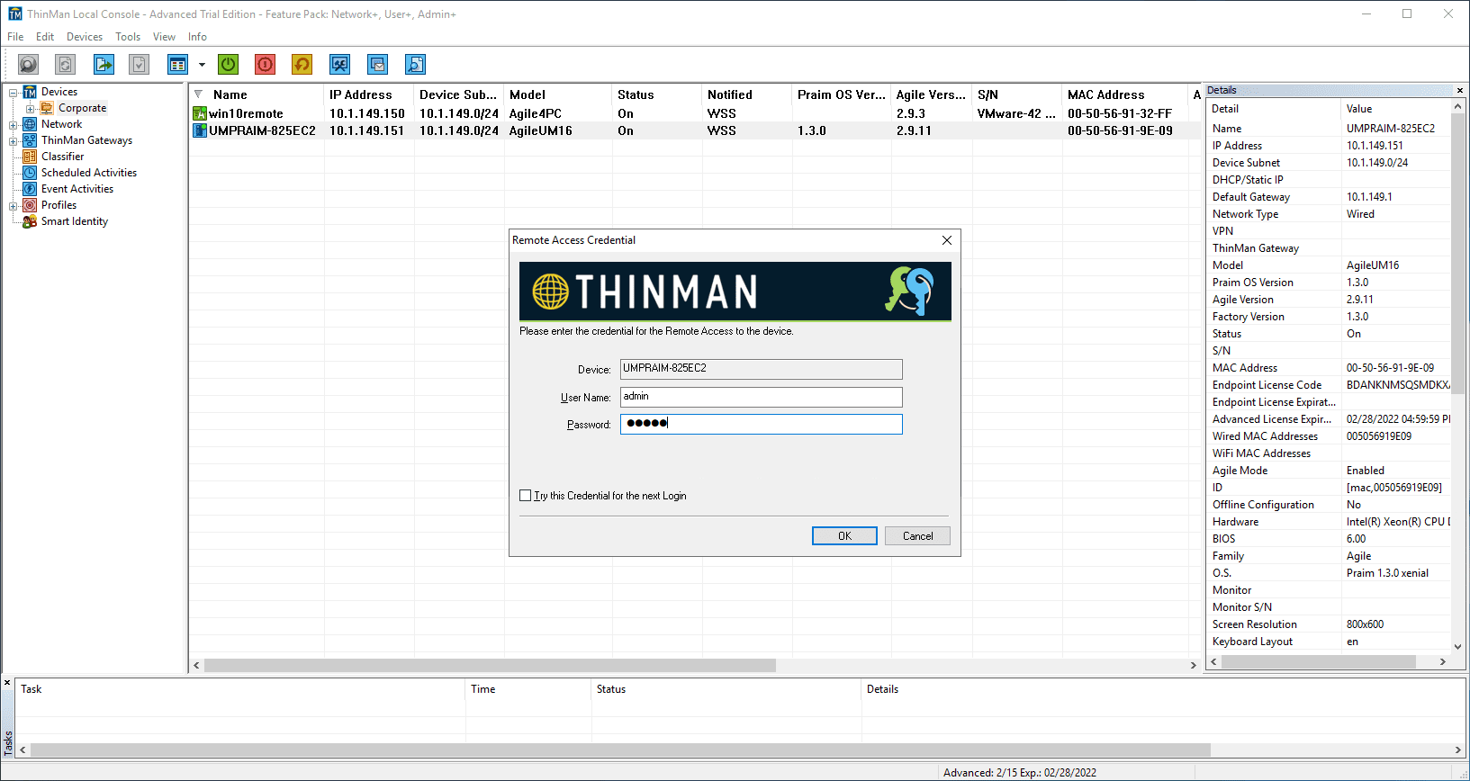1470x781 pixels.
Task: Click the Password input field
Action: pos(762,424)
